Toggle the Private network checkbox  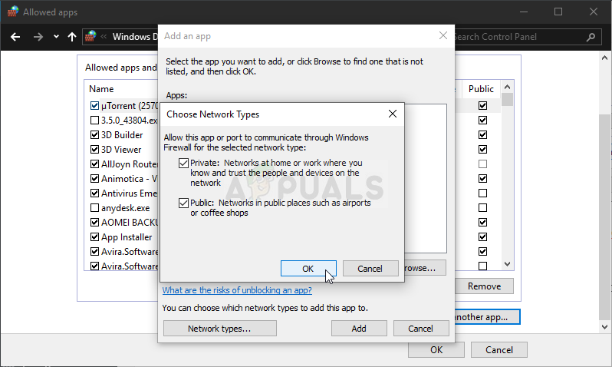183,163
